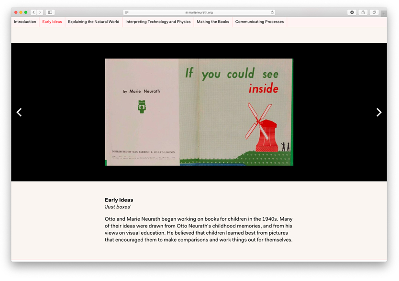Open the Reader view icon in address bar
This screenshot has width=399, height=281.
click(x=126, y=12)
